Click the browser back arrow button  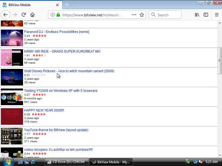pos(6,15)
